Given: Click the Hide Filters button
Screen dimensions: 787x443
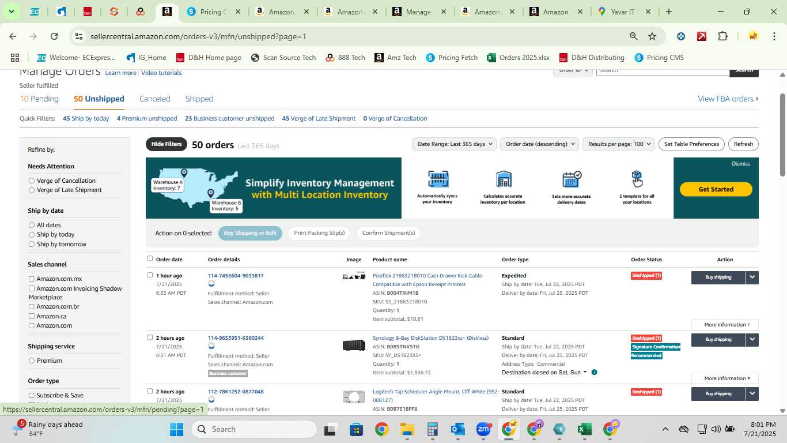Looking at the screenshot, I should [167, 144].
